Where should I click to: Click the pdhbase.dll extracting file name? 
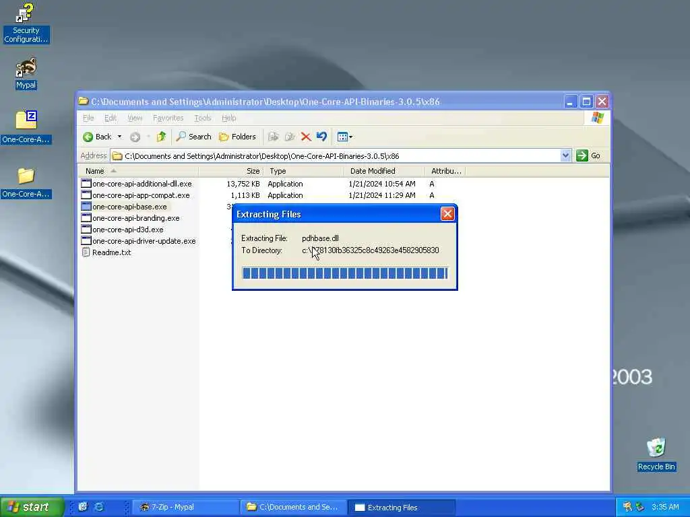(320, 238)
